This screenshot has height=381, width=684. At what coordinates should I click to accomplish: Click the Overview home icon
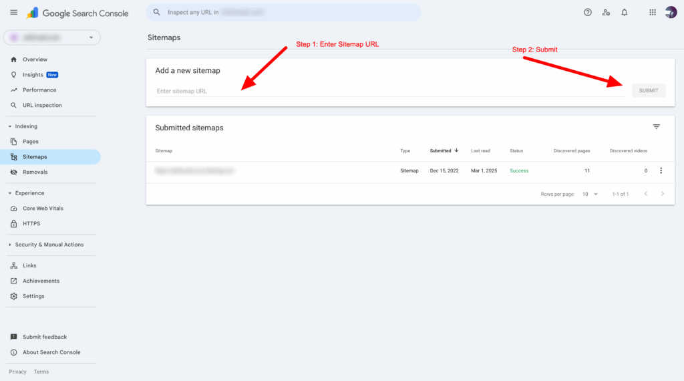(13, 59)
